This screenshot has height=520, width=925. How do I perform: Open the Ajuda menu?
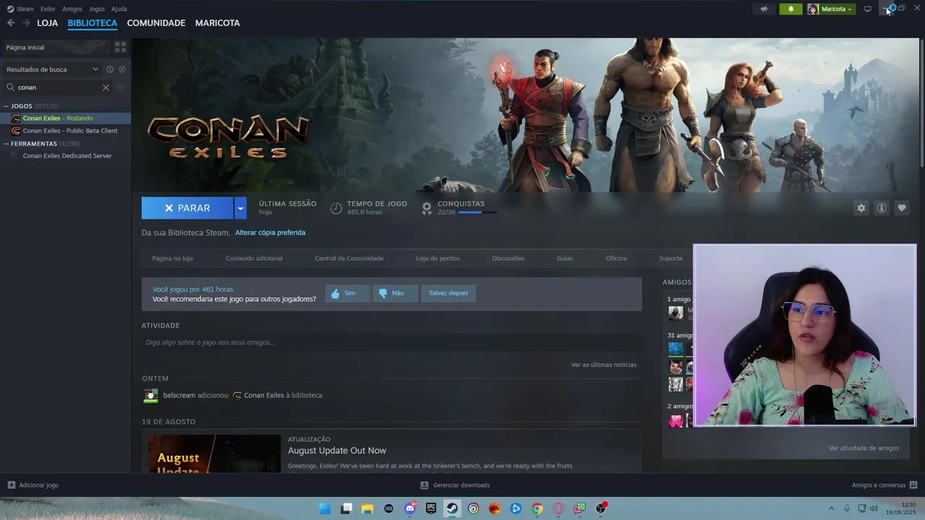[x=119, y=9]
